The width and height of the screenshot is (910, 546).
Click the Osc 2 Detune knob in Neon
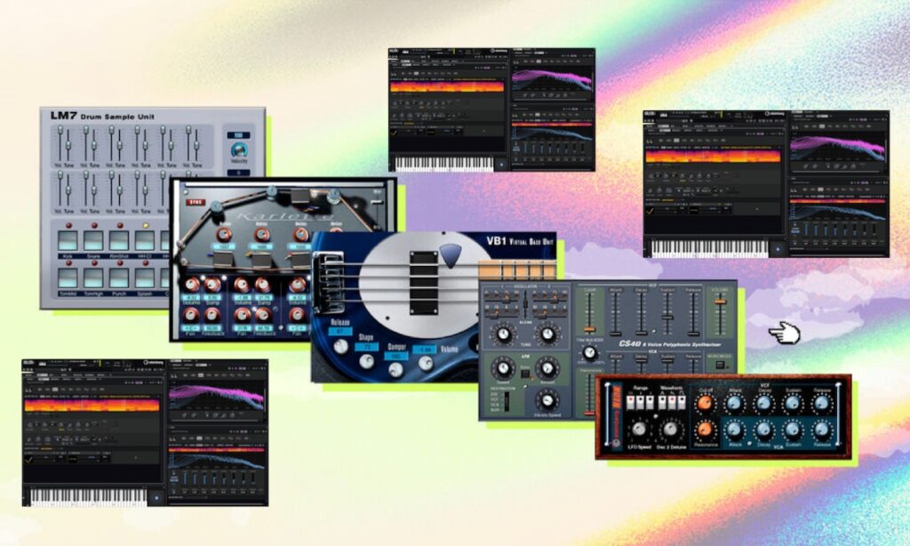tap(670, 430)
